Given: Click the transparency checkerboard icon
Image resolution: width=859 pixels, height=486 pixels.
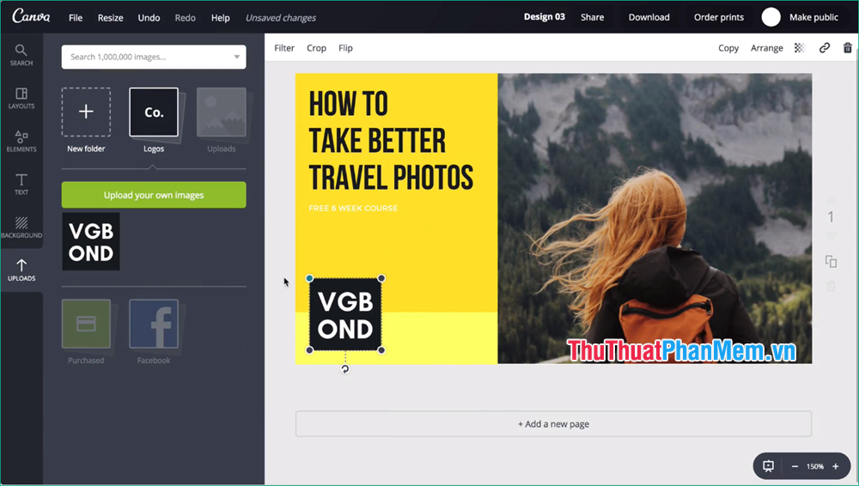Looking at the screenshot, I should pyautogui.click(x=799, y=48).
